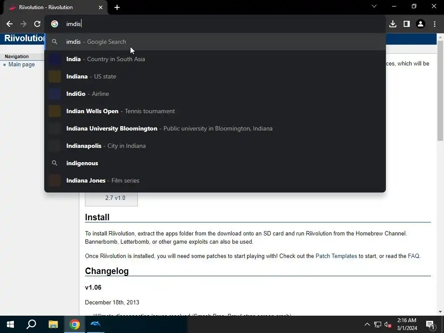
Task: Open the Chrome profile avatar
Action: [x=421, y=24]
